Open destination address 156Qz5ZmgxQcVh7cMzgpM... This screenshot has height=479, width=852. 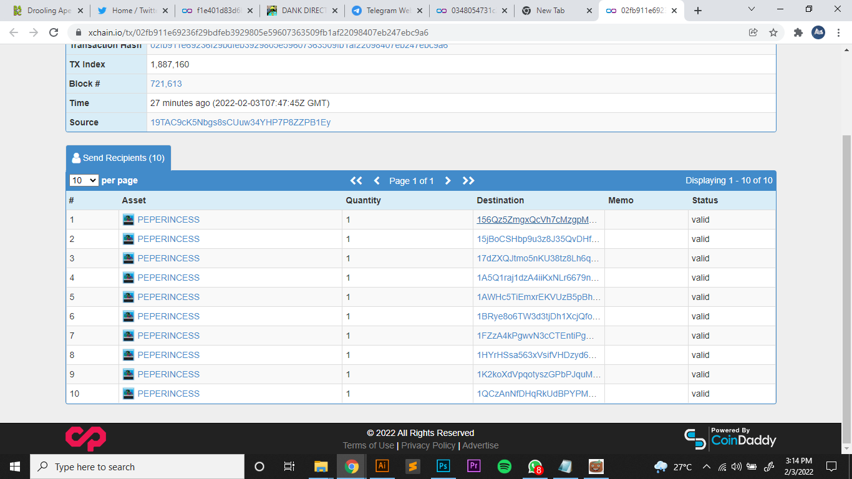[x=537, y=220]
